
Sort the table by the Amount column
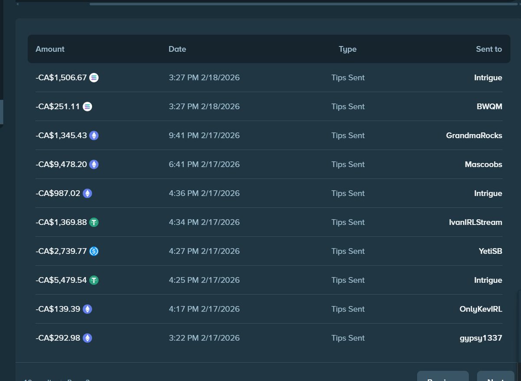point(50,49)
